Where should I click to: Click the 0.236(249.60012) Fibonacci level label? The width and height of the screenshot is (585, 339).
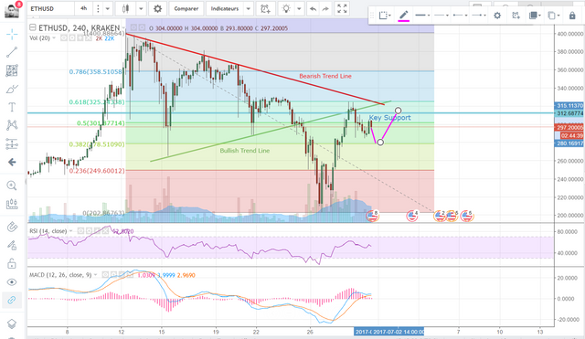(97, 171)
